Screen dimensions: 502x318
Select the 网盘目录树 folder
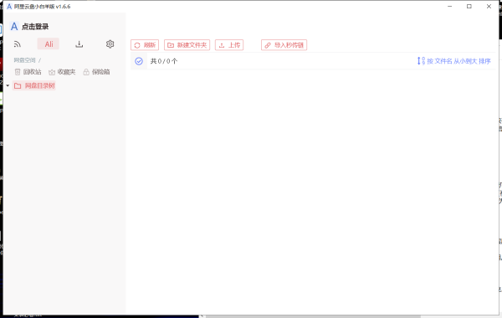coord(34,86)
